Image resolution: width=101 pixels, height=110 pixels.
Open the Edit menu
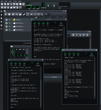tap(6, 1)
